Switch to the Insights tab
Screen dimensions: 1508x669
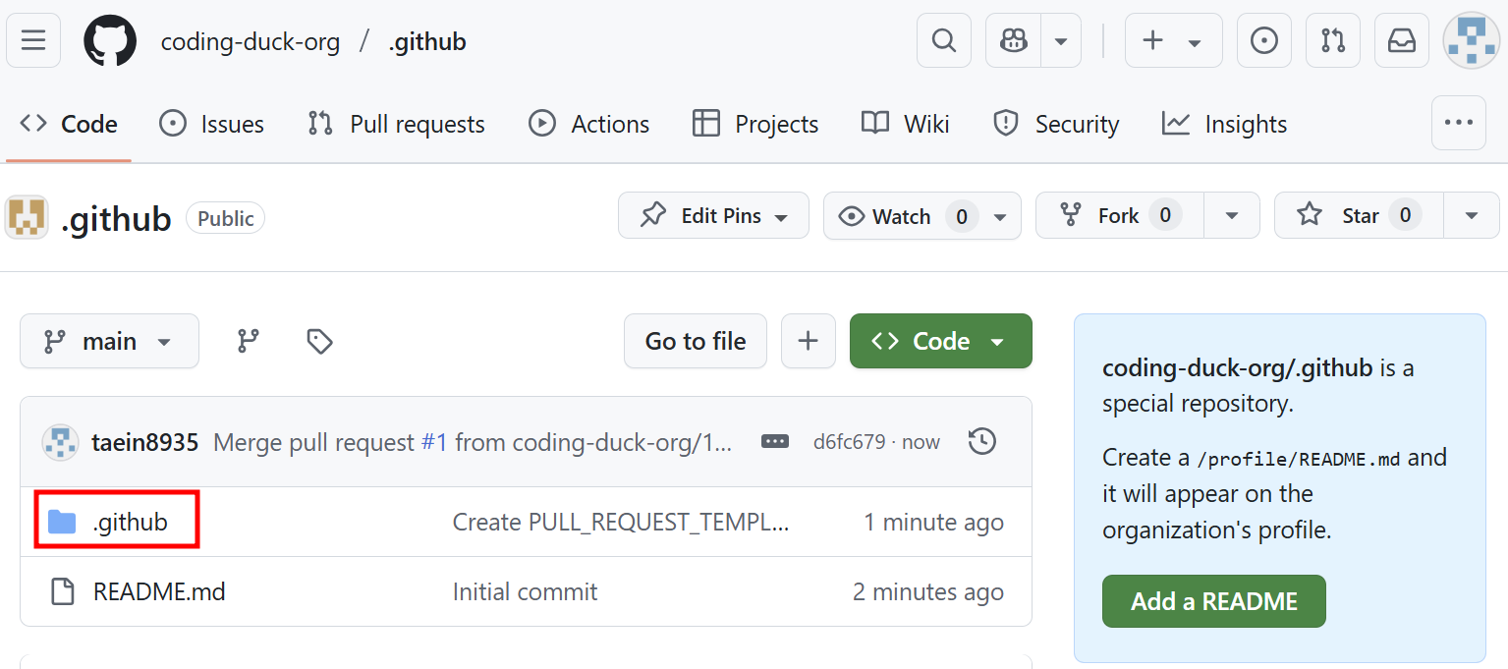[1224, 124]
